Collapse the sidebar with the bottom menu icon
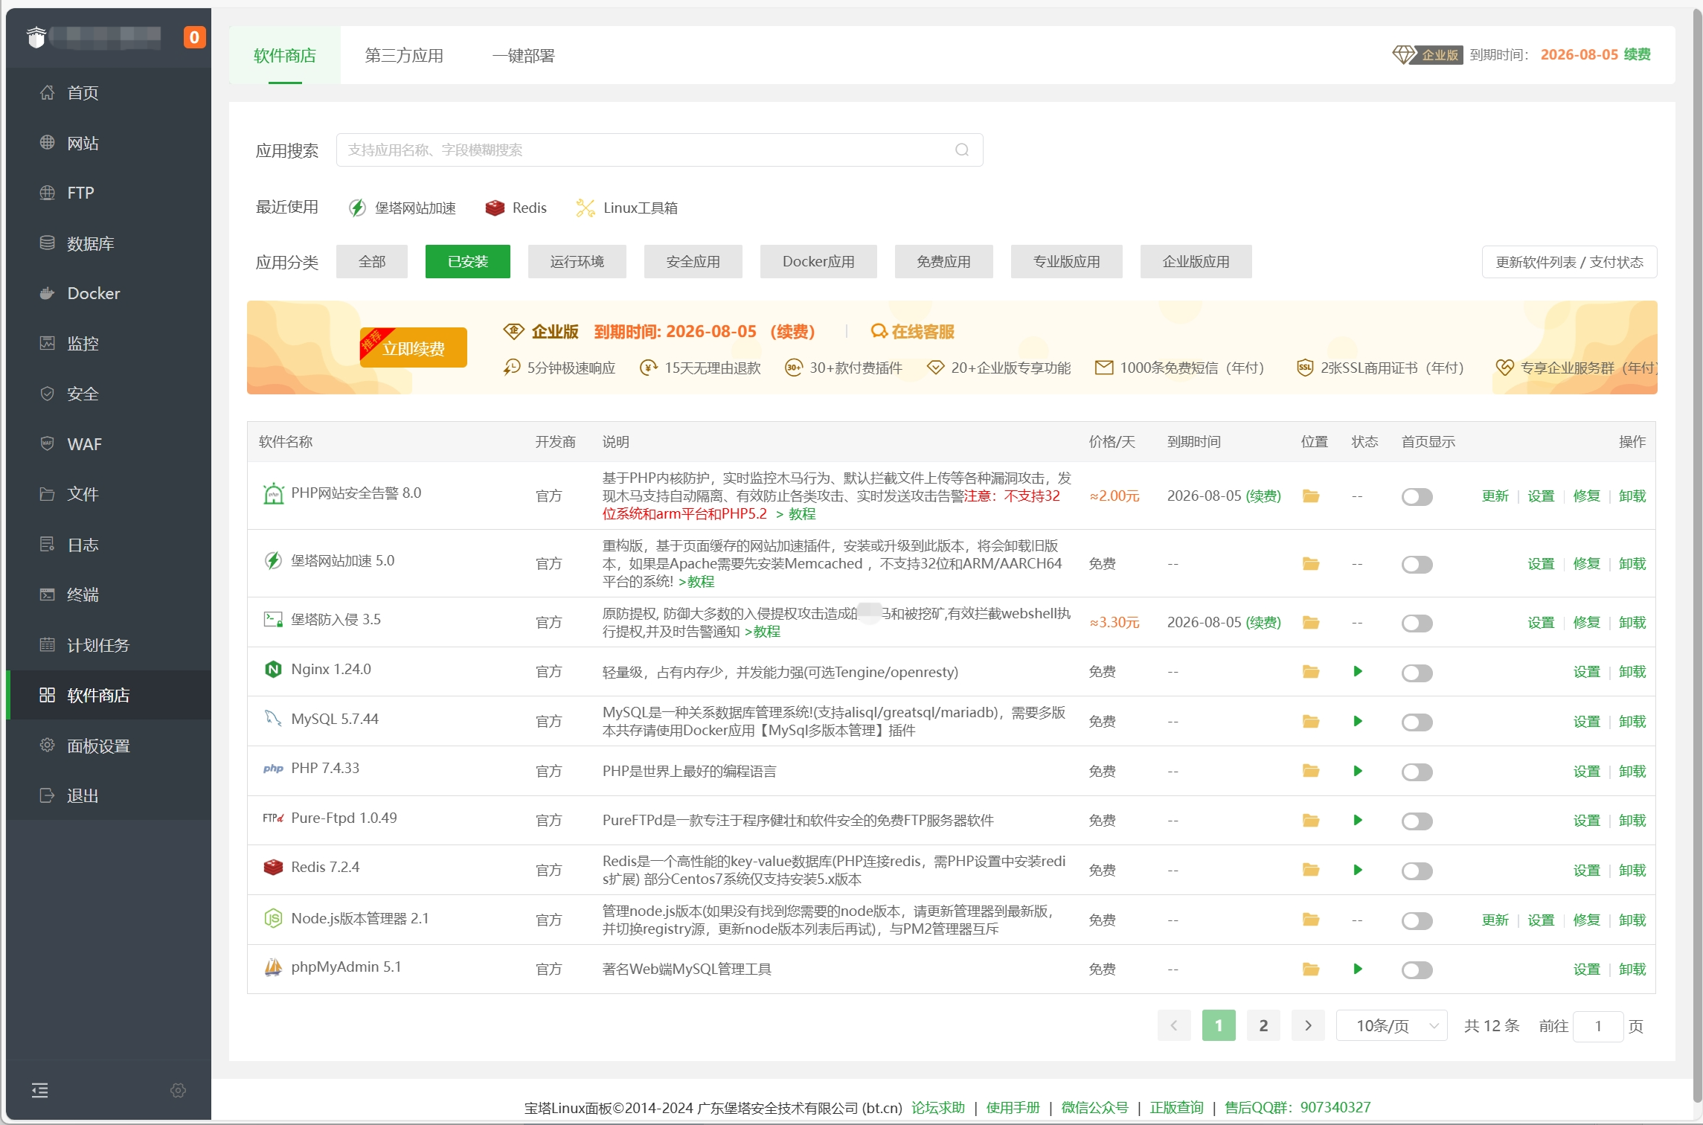This screenshot has width=1703, height=1125. [40, 1090]
